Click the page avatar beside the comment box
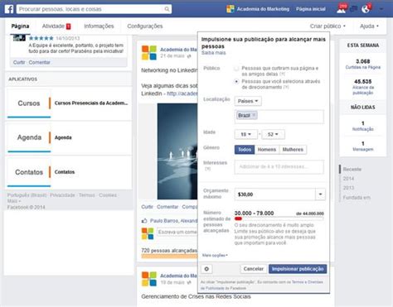Image resolution: width=393 pixels, height=307 pixels. (x=148, y=233)
